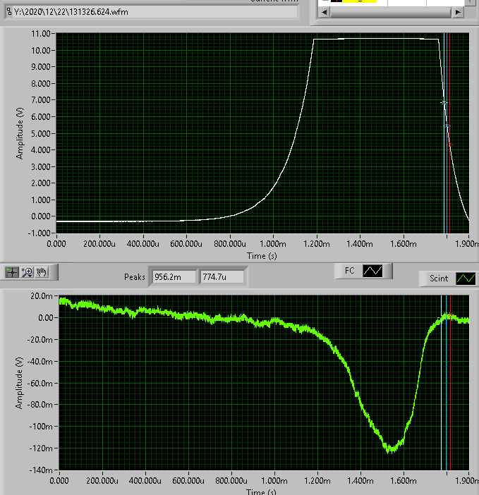Select the cyan cursor marker on upper graph

444,103
